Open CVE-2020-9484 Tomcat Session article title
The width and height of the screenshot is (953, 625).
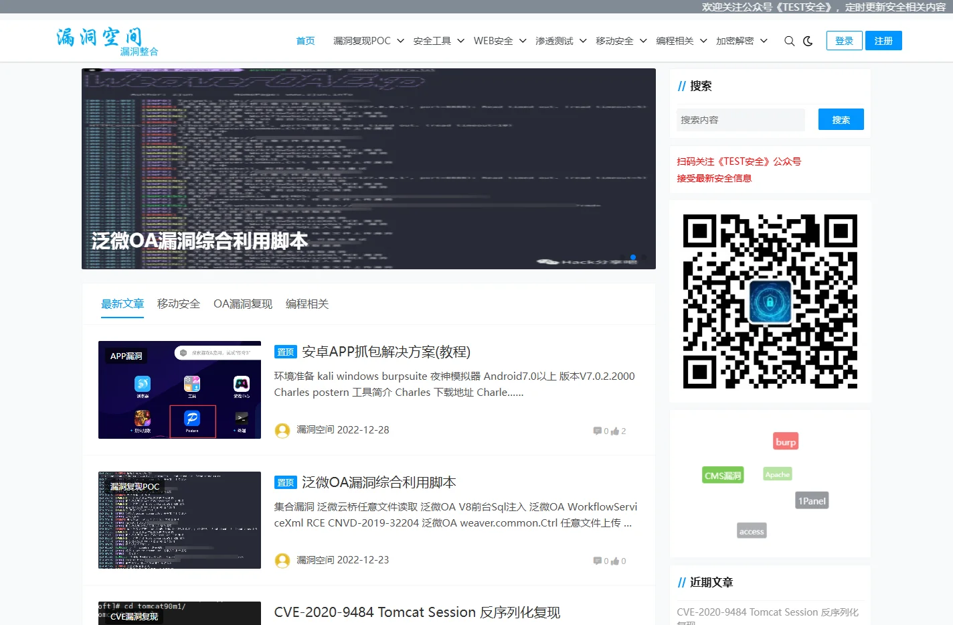point(417,612)
